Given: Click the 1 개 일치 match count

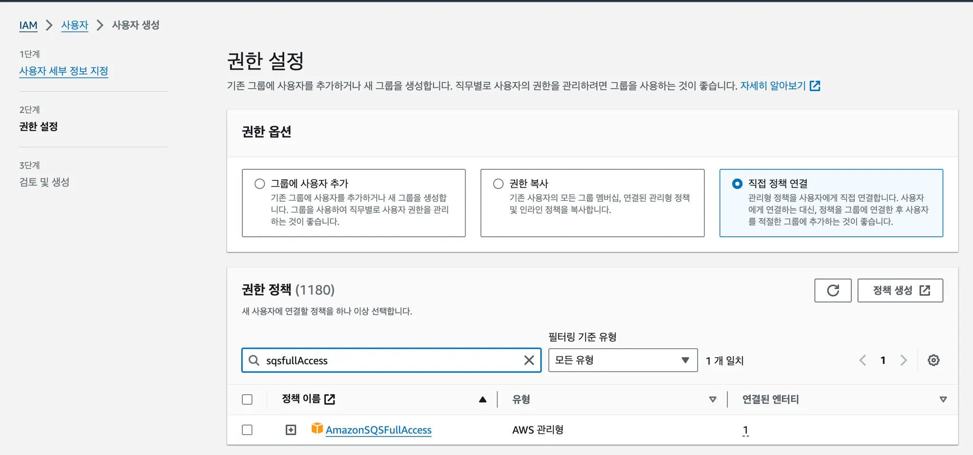Looking at the screenshot, I should [725, 361].
